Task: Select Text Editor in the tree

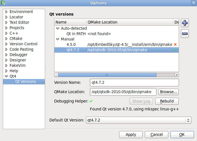Action: (19, 22)
